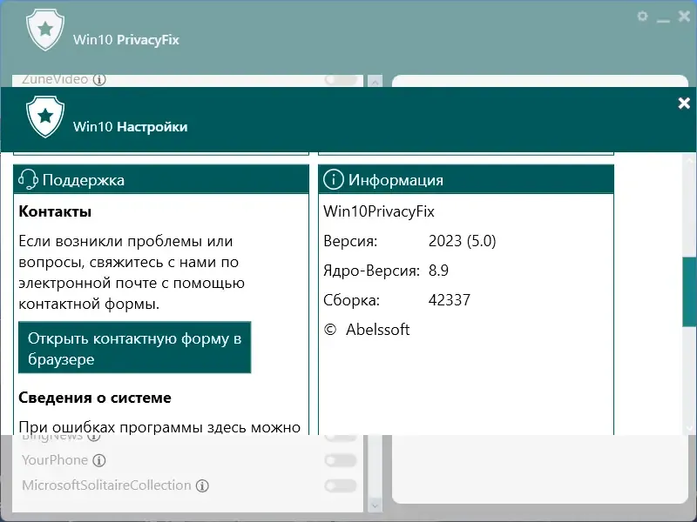Click the shield logo in Win10 Настройки header
This screenshot has width=697, height=522.
pyautogui.click(x=44, y=117)
